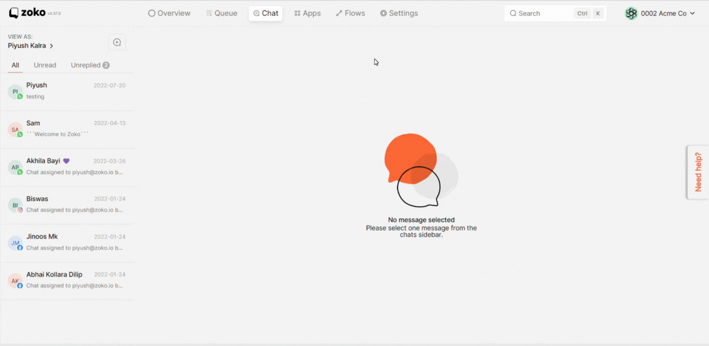Screen dimensions: 709x346
Task: Click the Acme Co account avatar
Action: (631, 13)
